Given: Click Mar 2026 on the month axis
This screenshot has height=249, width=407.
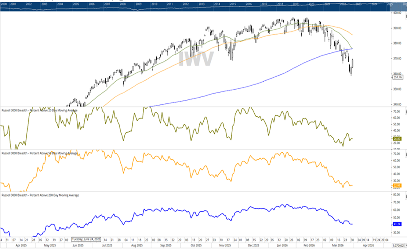Looking at the screenshot, I should [338, 245].
